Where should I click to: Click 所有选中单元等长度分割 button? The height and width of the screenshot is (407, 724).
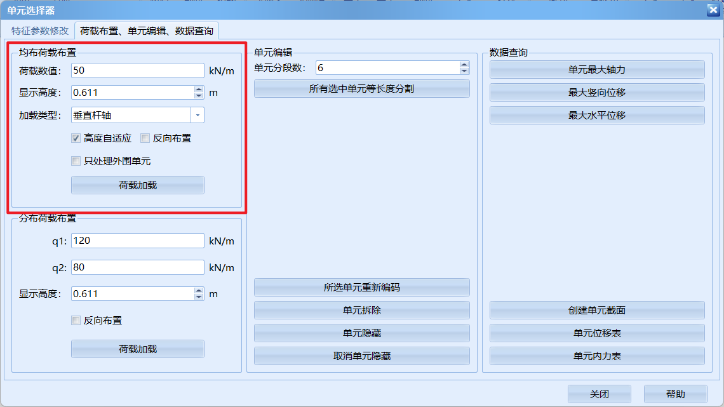click(361, 89)
